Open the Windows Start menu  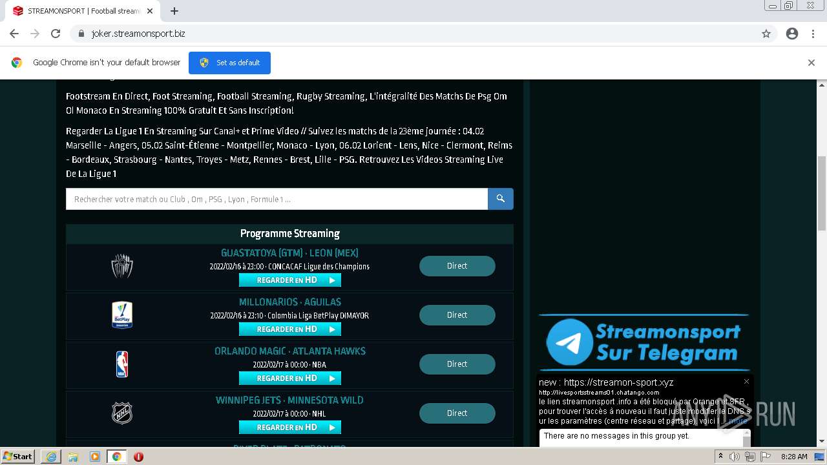point(18,457)
